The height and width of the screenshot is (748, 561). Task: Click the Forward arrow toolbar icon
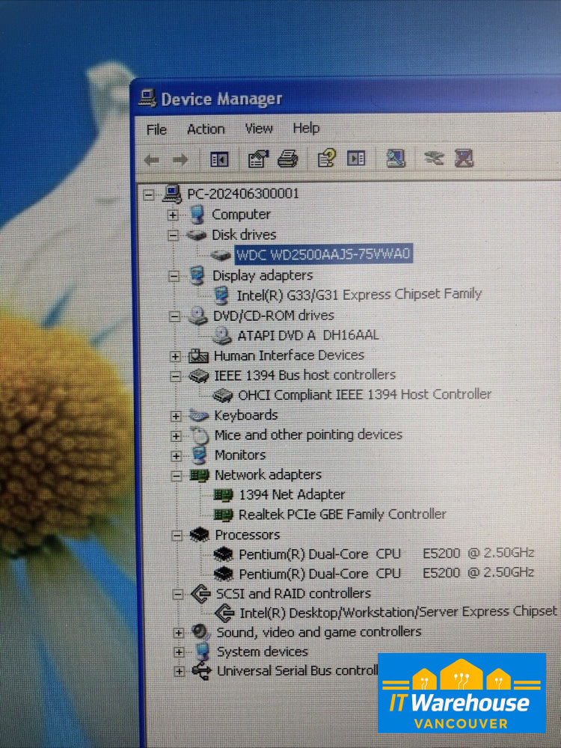[180, 159]
